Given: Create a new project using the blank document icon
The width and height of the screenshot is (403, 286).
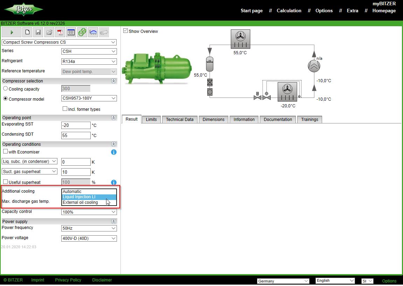Looking at the screenshot, I should (x=27, y=32).
